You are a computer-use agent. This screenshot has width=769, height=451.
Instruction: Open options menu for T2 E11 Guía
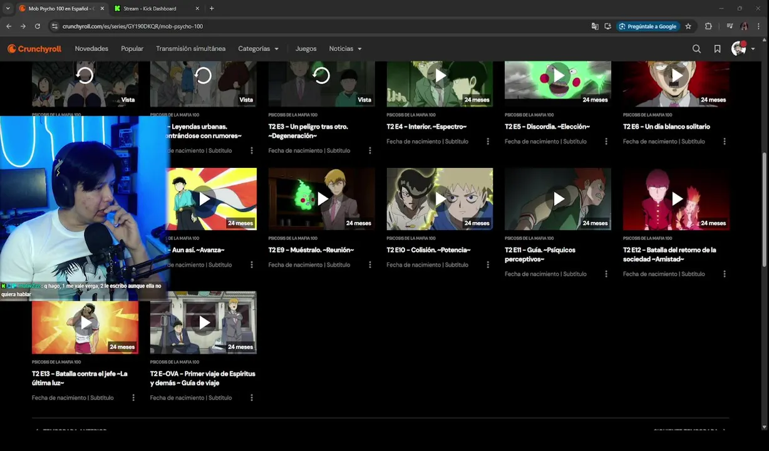(606, 274)
